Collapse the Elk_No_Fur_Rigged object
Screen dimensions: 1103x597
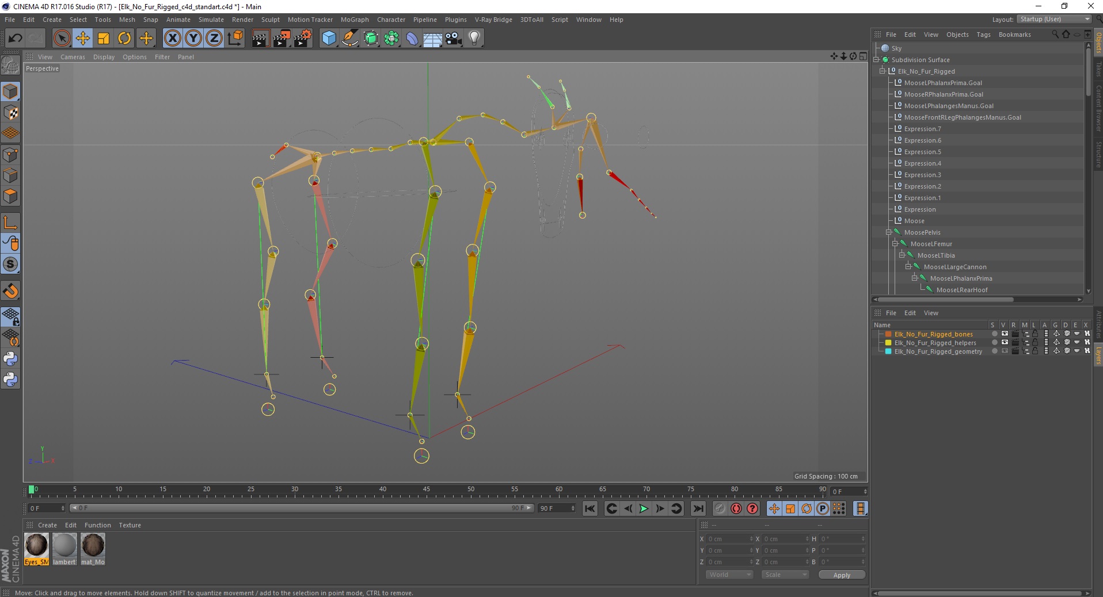click(x=882, y=71)
